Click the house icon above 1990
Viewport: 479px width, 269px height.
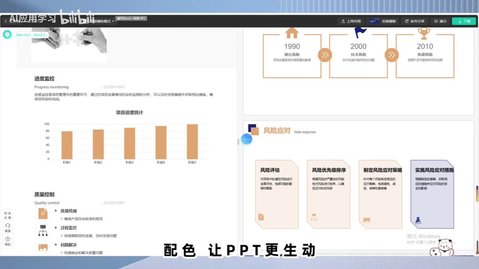pyautogui.click(x=292, y=33)
